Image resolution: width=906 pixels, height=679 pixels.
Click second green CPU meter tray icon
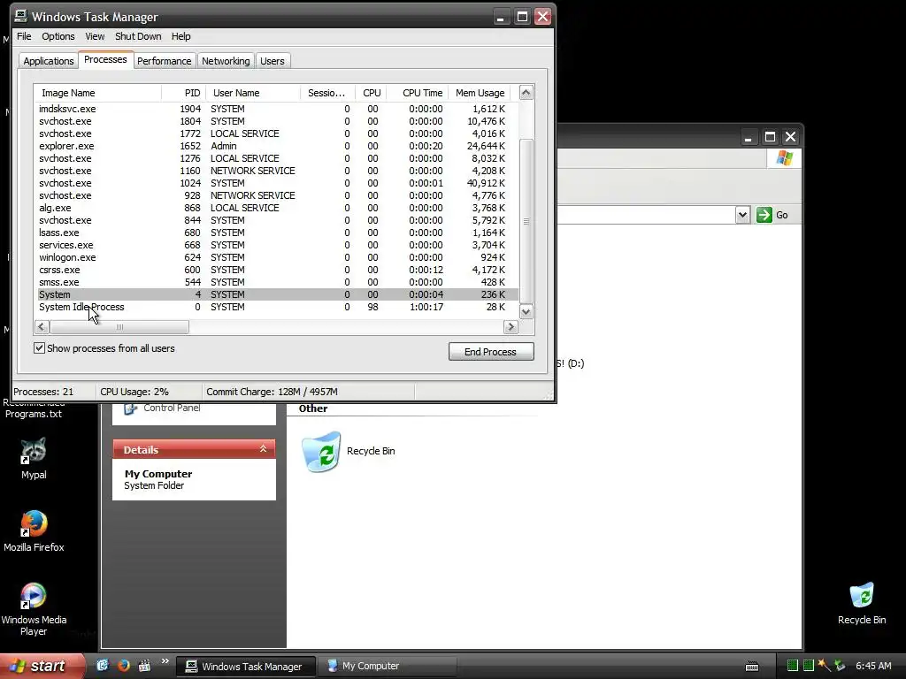pyautogui.click(x=809, y=666)
